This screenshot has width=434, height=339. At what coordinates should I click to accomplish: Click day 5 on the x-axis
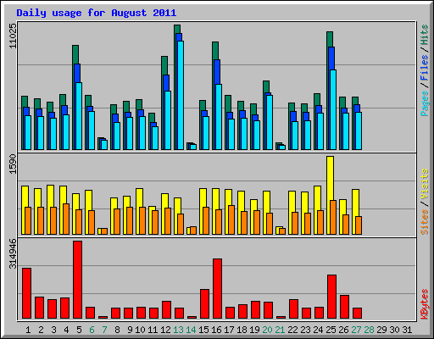coord(79,330)
